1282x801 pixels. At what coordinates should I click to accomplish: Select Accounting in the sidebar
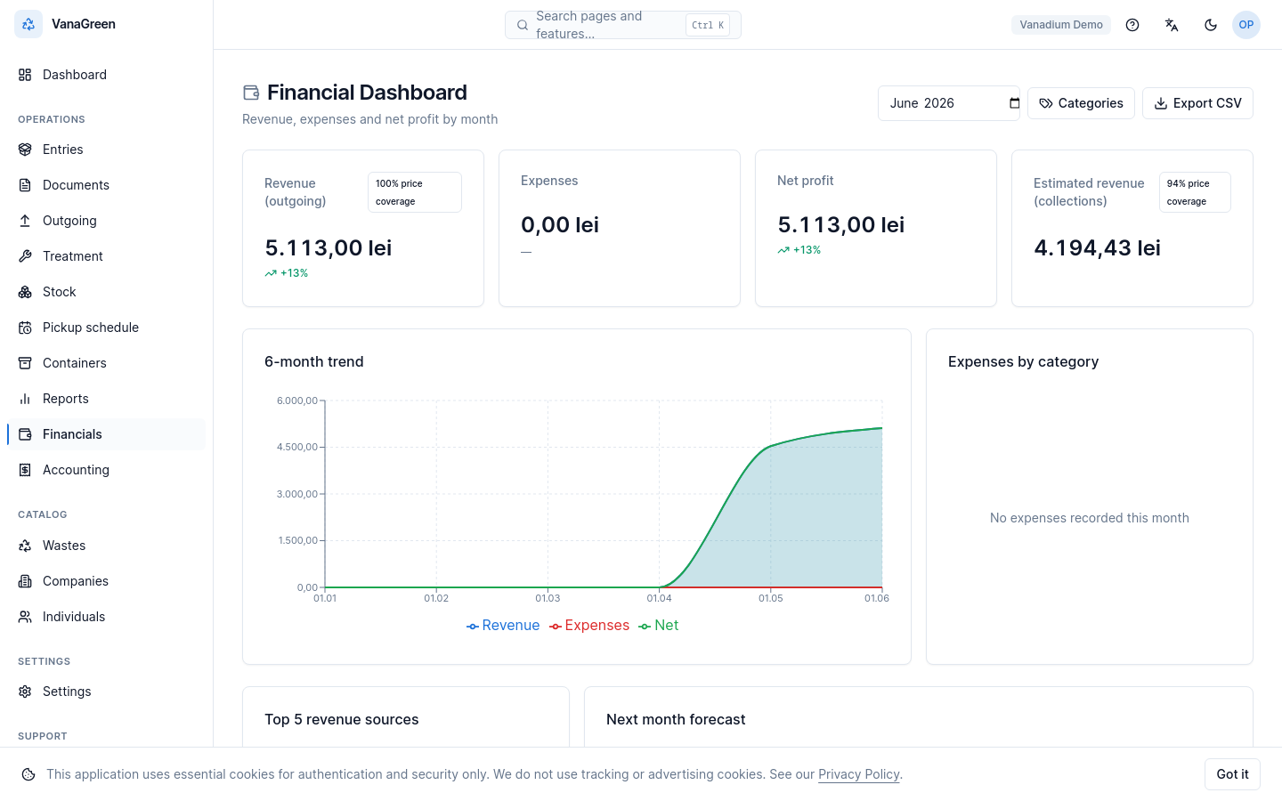(x=106, y=470)
